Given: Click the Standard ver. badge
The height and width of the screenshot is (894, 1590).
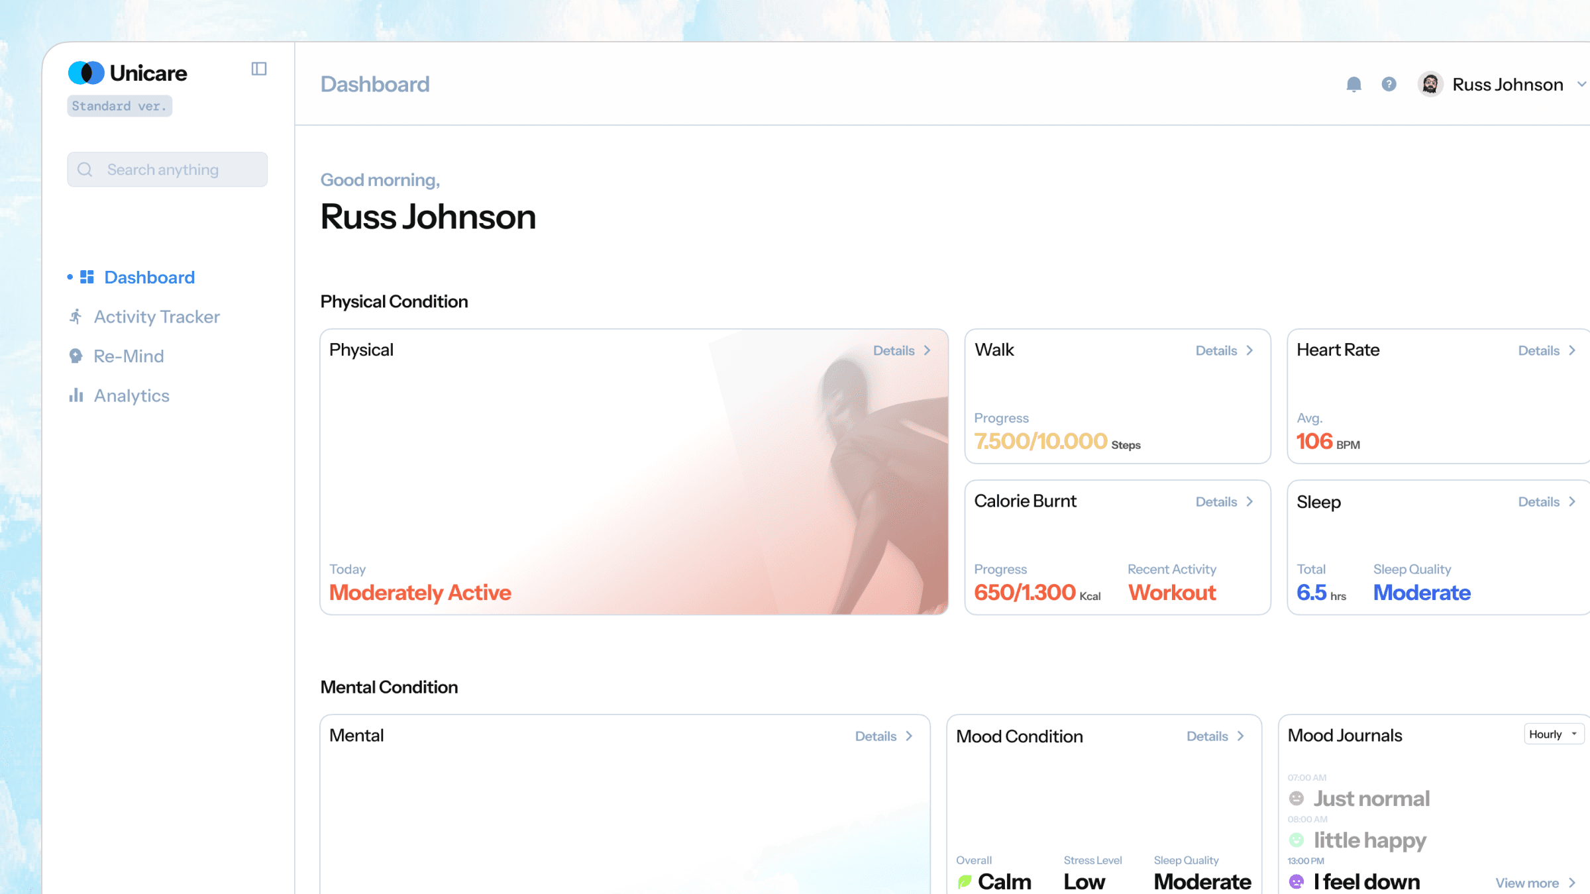Looking at the screenshot, I should tap(120, 106).
